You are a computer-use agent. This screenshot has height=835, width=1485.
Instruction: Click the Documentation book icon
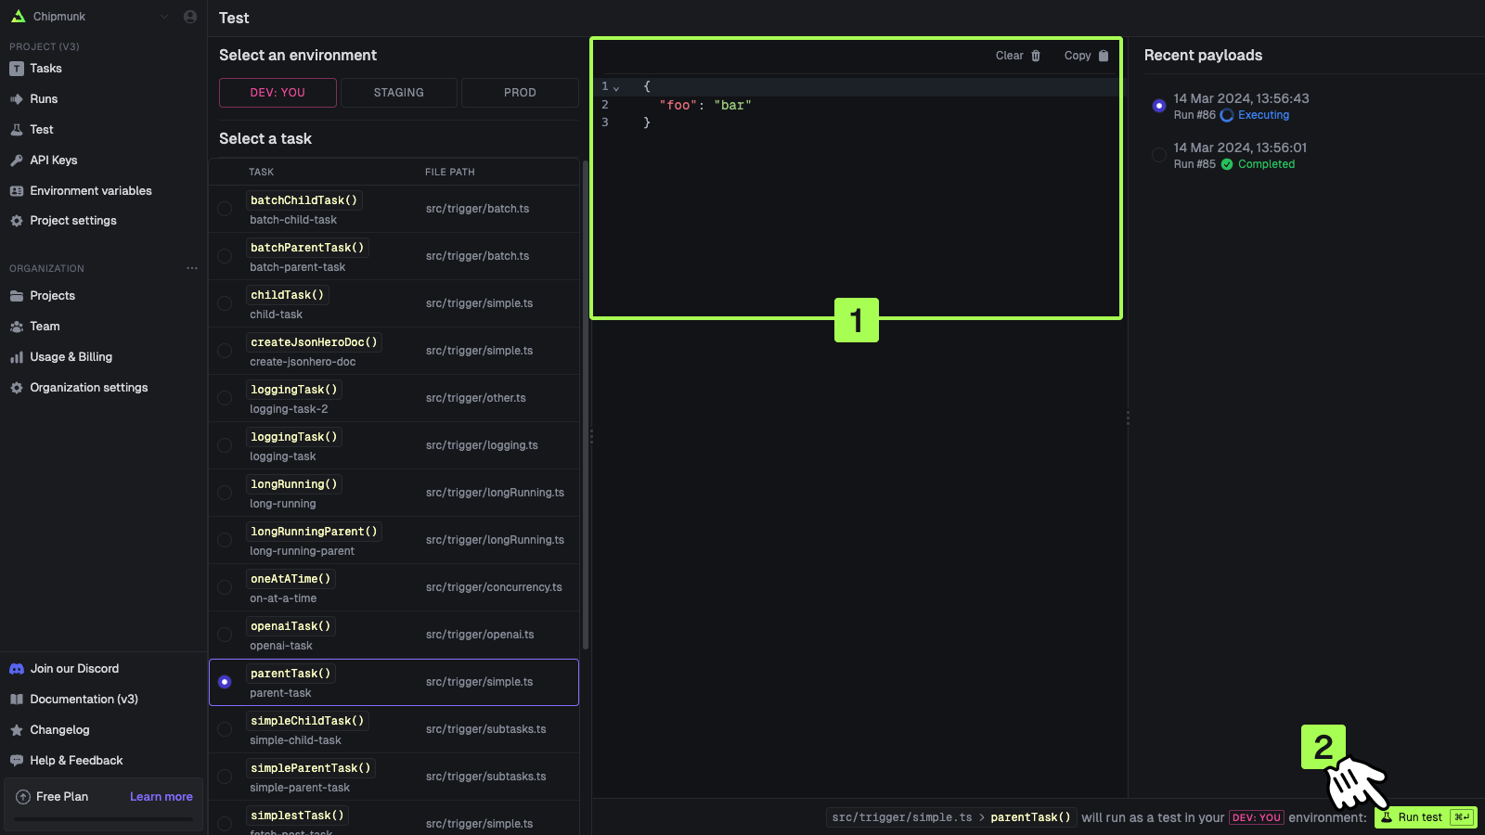click(17, 700)
